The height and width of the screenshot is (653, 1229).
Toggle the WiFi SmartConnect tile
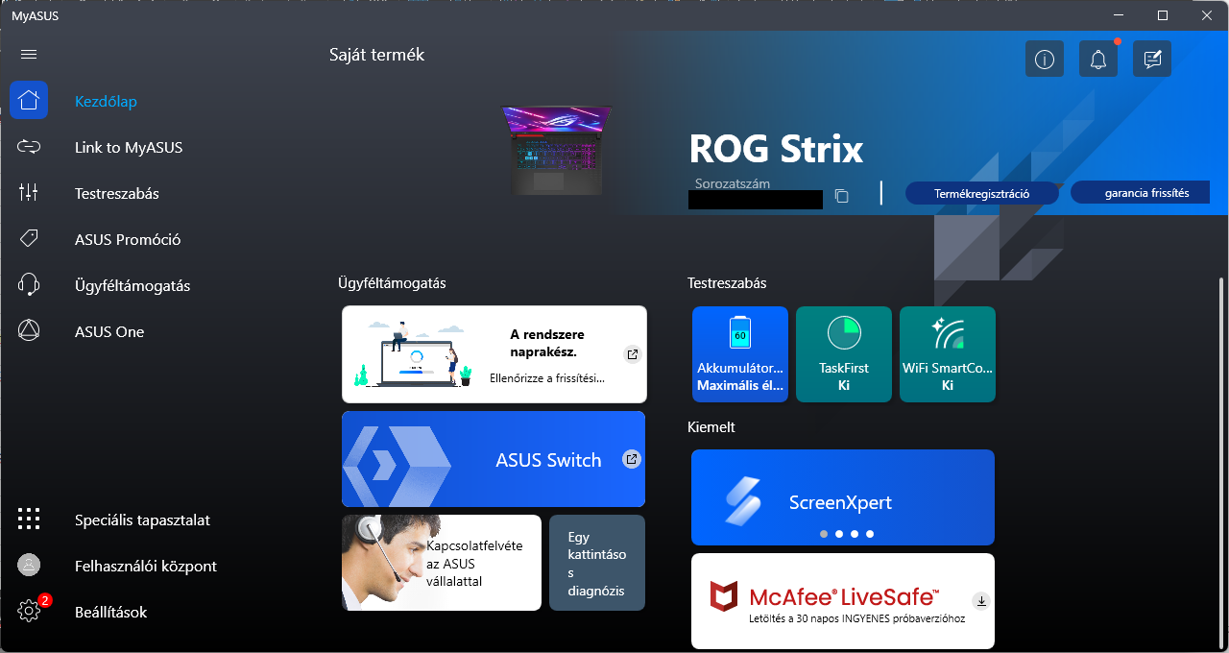pyautogui.click(x=948, y=354)
